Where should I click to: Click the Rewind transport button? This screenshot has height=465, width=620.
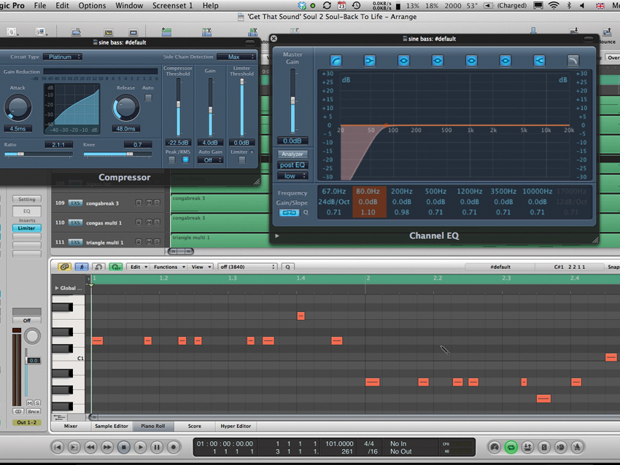point(90,448)
